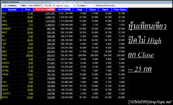
Task: Select the UV symbol row
Action: pyautogui.click(x=65, y=48)
